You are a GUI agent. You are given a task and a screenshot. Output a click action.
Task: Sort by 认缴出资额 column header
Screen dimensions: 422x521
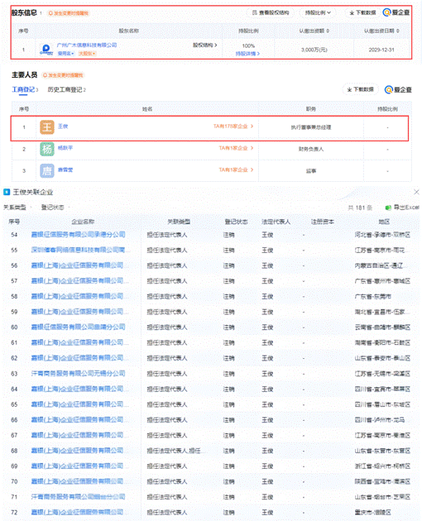click(x=314, y=31)
